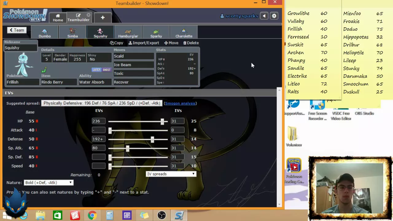Screen dimensions: 393x221
Task: Select the Charolette team member
Action: 184,33
